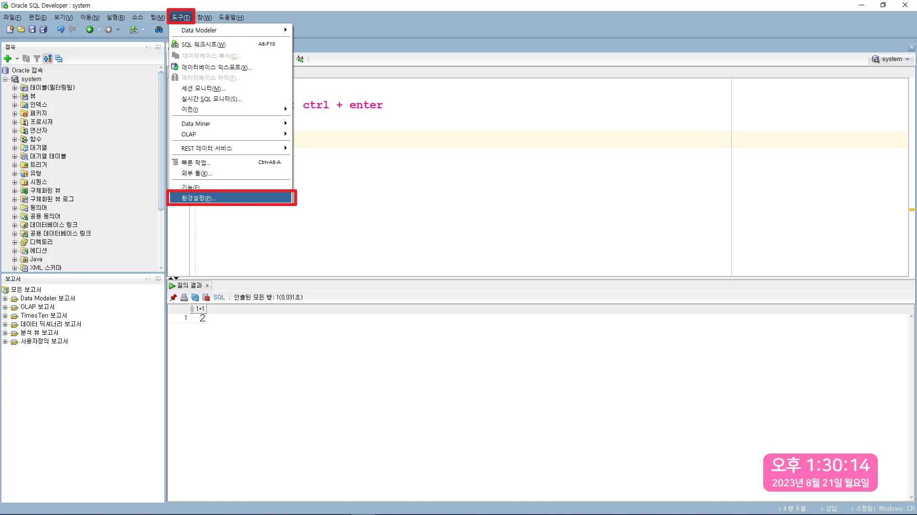This screenshot has height=515, width=917.
Task: Click the blue Undo arrow icon
Action: pos(61,30)
